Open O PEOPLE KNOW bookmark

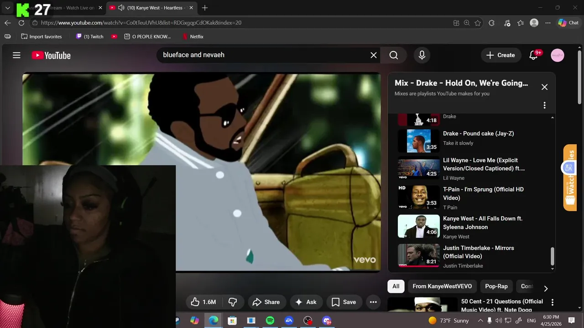click(x=147, y=36)
